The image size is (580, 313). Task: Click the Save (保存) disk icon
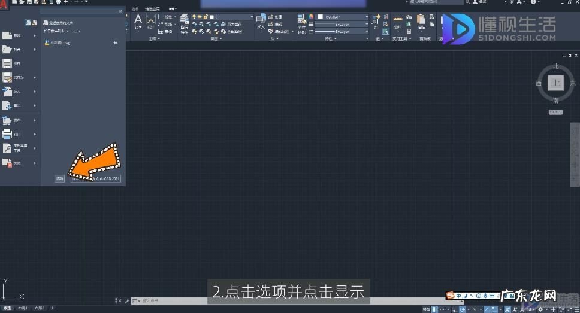pyautogui.click(x=7, y=63)
